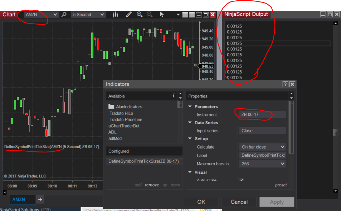Click the Instrument field showing ZB 06-17
Viewport: 341px width, 211px height.
pyautogui.click(x=262, y=114)
